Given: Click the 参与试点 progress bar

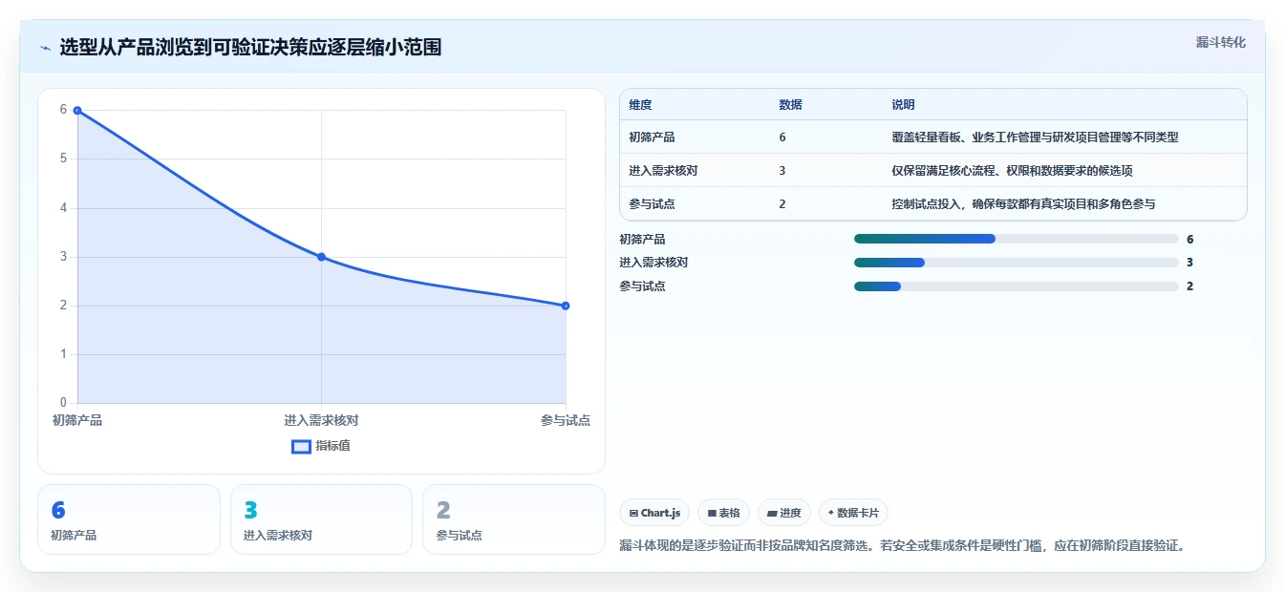Looking at the screenshot, I should [x=1017, y=286].
